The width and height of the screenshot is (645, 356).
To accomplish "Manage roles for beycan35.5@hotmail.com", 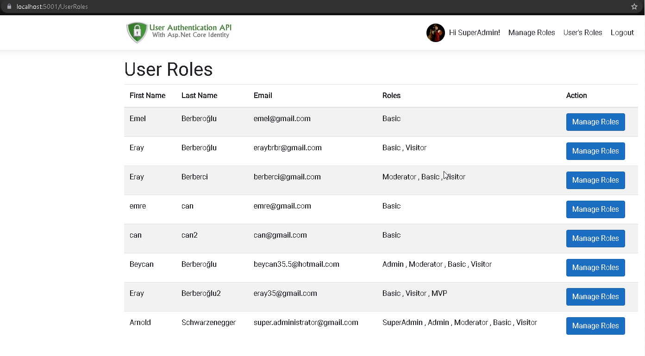I will [595, 268].
